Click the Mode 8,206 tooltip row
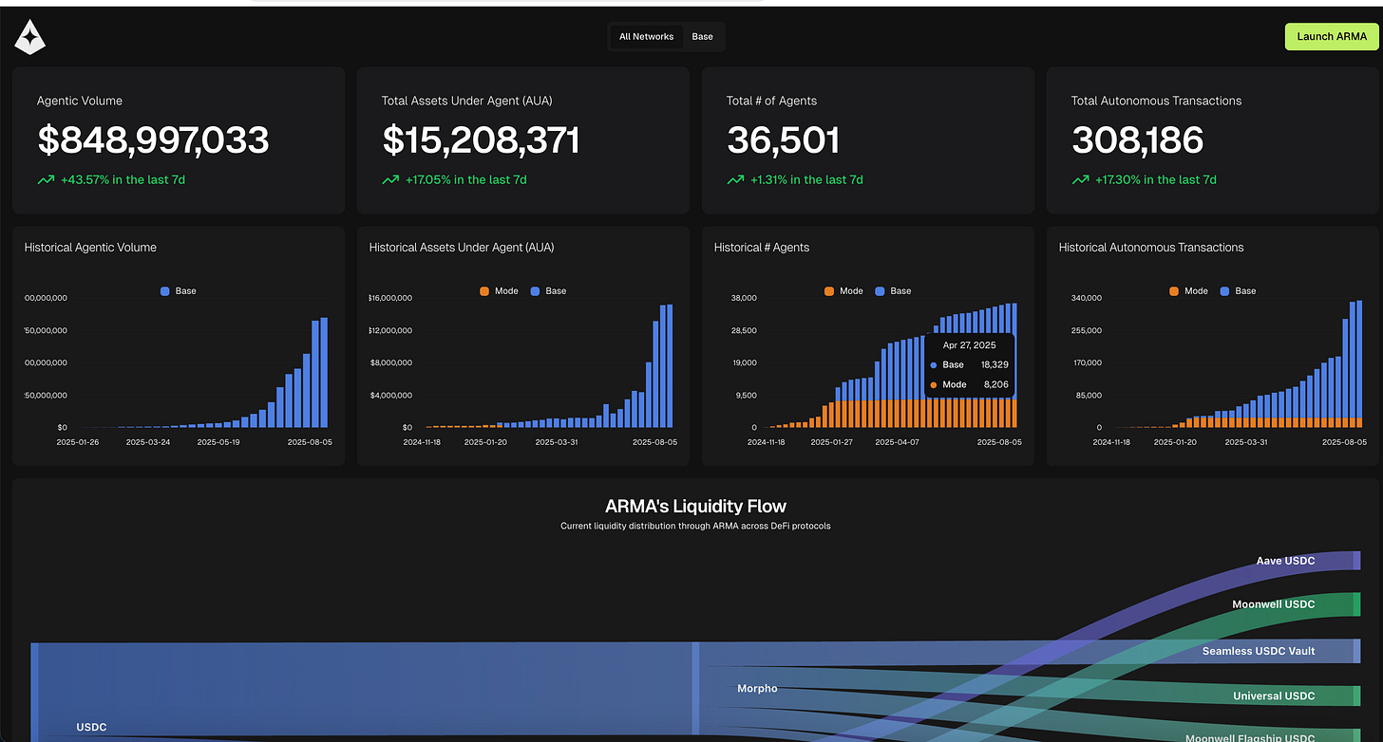This screenshot has width=1383, height=742. [969, 384]
